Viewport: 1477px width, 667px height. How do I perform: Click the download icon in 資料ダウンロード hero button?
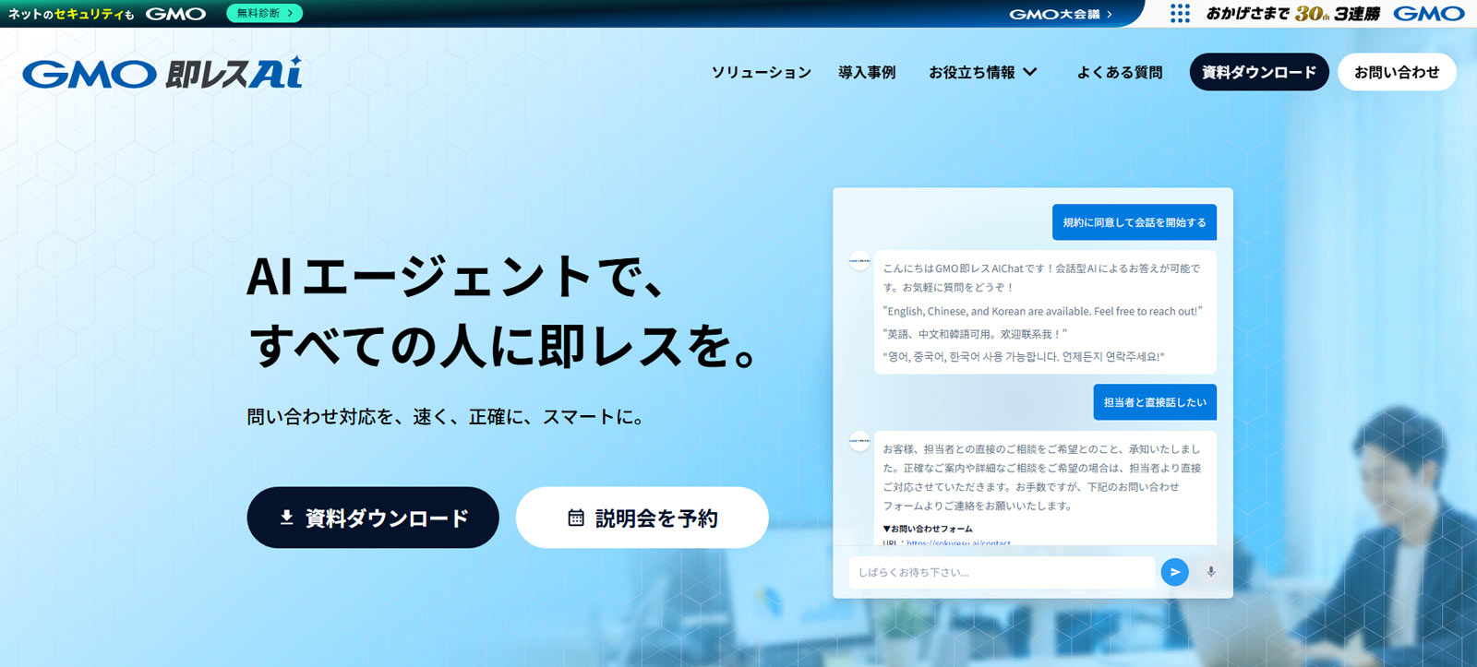pos(286,518)
